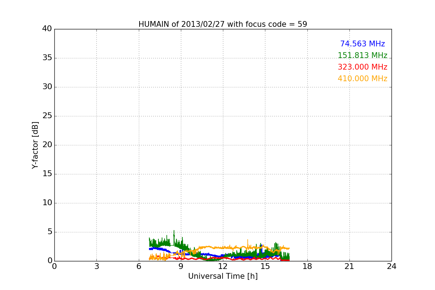Click the x-axis tick label '3'
The width and height of the screenshot is (435, 290).
(x=96, y=266)
